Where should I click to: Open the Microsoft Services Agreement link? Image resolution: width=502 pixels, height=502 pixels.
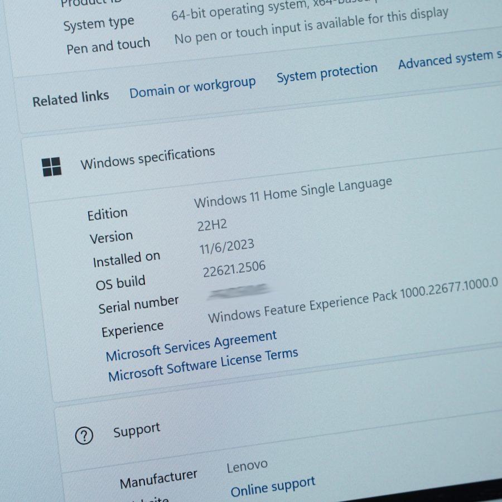191,346
